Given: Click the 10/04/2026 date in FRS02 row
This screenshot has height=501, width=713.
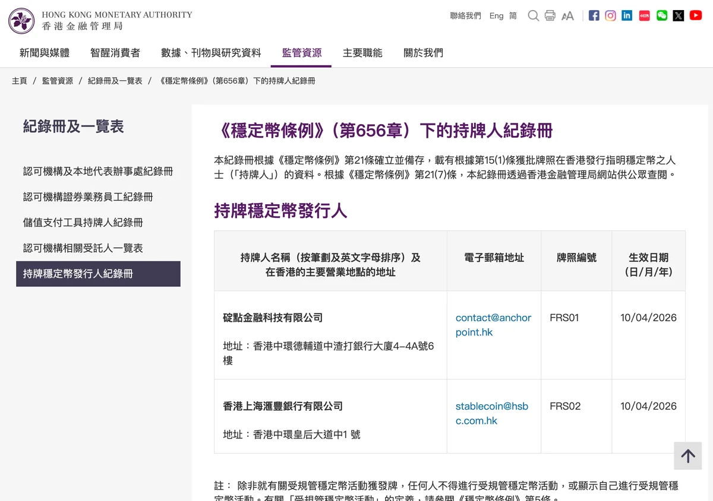Looking at the screenshot, I should tap(648, 406).
